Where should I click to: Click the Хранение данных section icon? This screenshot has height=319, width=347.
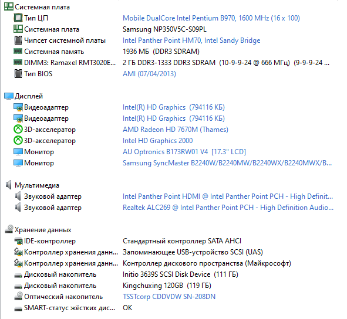pyautogui.click(x=9, y=229)
